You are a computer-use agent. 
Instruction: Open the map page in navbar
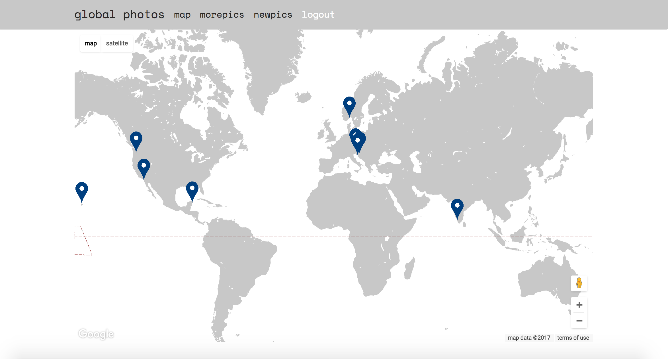click(x=182, y=15)
